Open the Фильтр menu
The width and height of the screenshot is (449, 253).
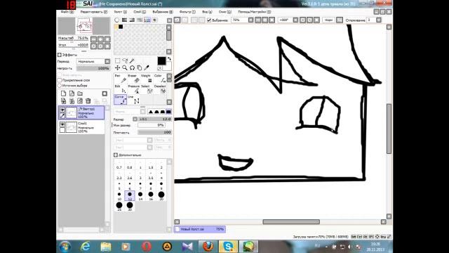click(187, 12)
